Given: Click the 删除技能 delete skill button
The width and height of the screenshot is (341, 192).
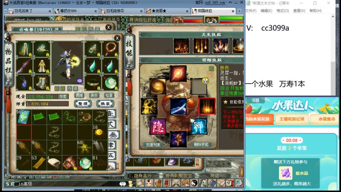Looking at the screenshot, I should (201, 145).
